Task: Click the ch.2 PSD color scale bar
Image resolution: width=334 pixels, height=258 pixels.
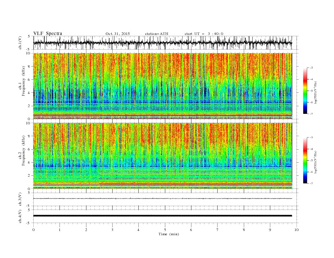Action: click(x=305, y=161)
